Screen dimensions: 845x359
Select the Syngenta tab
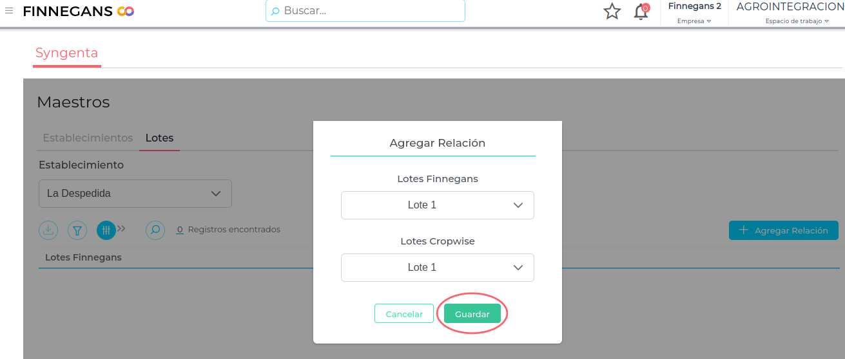click(x=66, y=53)
